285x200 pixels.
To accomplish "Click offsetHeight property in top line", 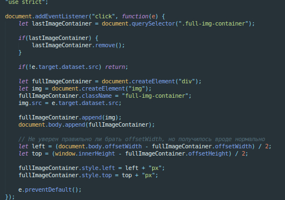I will [208, 154].
